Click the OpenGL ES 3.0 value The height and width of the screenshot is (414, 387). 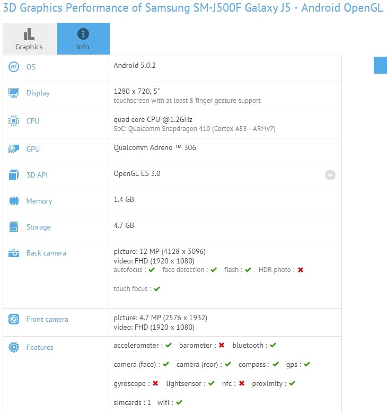(137, 173)
